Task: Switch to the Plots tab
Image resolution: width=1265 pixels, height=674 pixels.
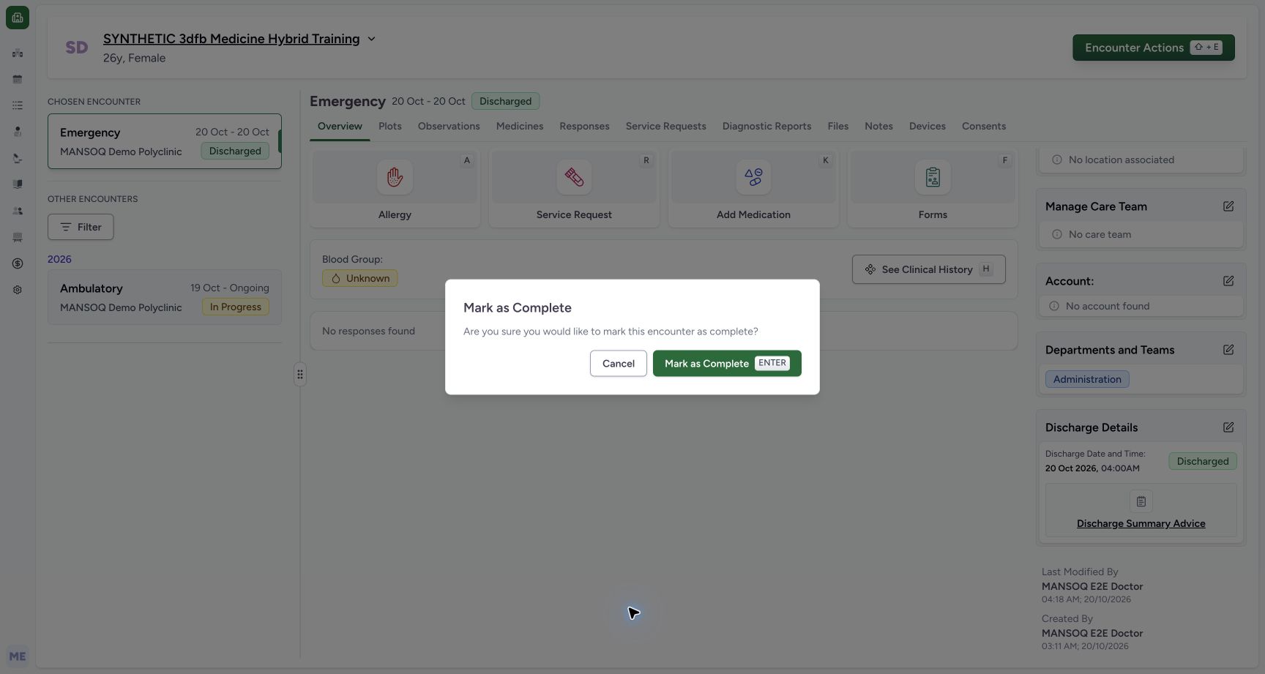Action: point(390,126)
